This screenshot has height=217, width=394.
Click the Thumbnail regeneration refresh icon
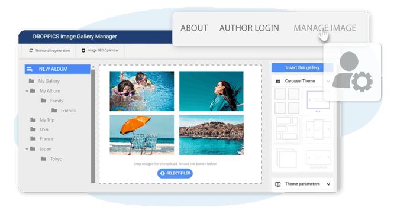click(x=31, y=50)
